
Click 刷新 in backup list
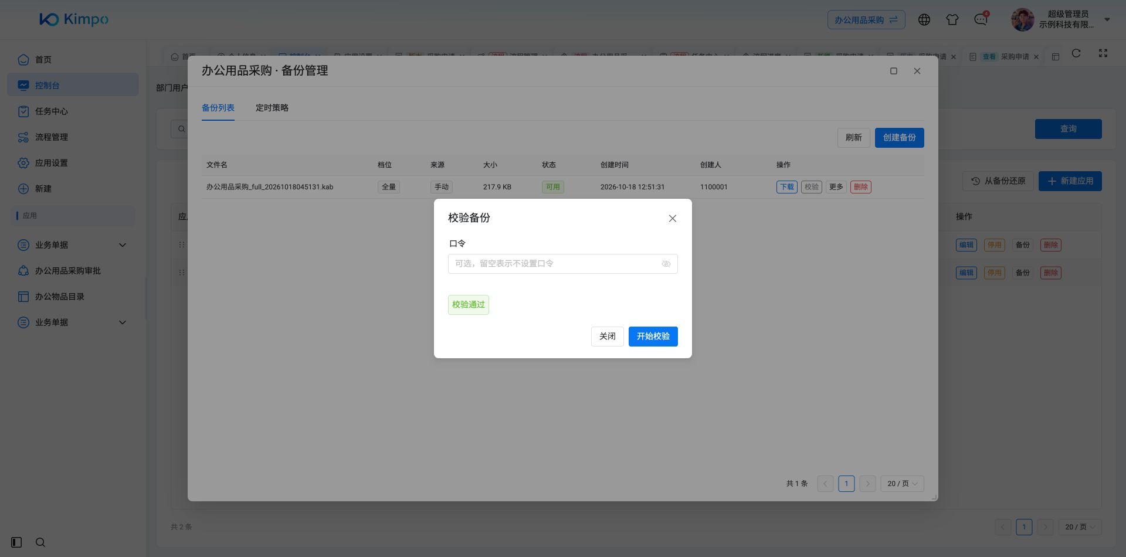pos(854,138)
